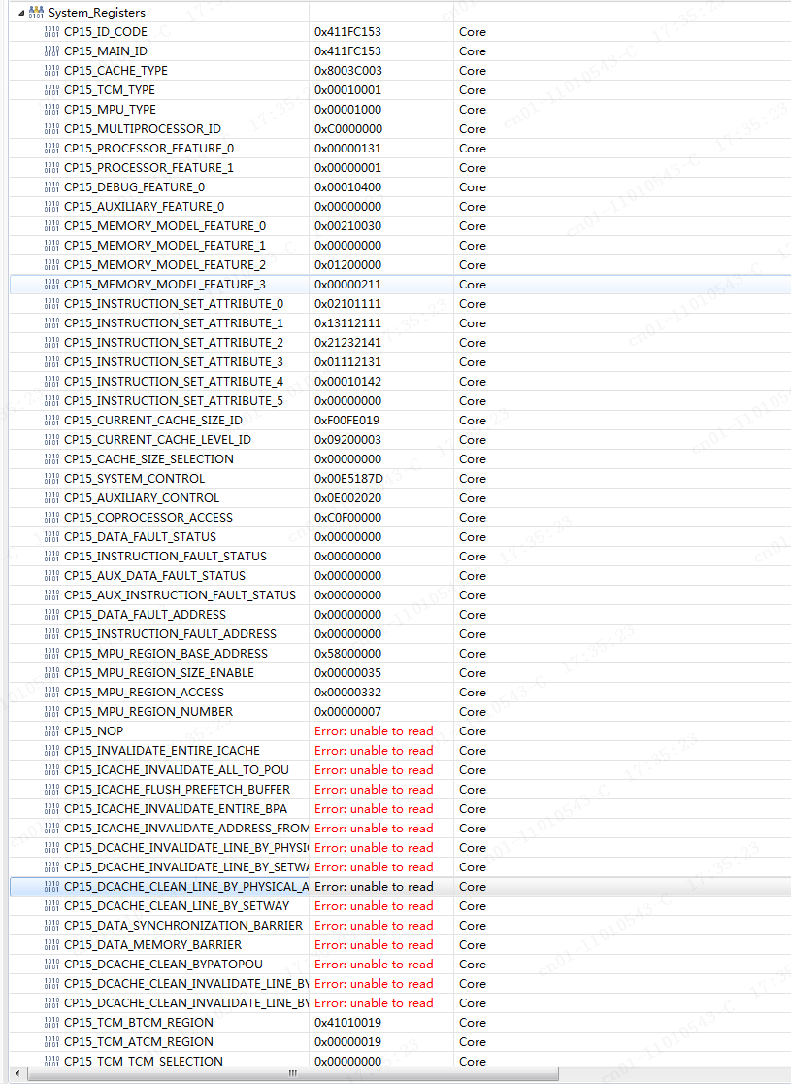Click value 0x00000211 of MEMORY_MODEL_FEATURE_3
Viewport: 791px width, 1084px height.
[x=347, y=285]
